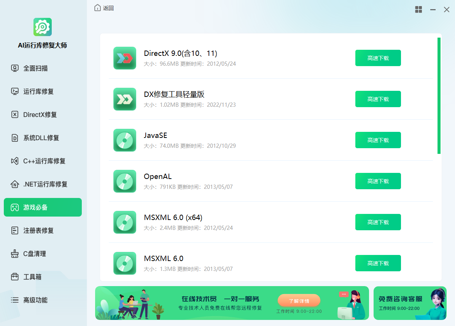Click the 返回 home icon
Image resolution: width=455 pixels, height=326 pixels.
pos(98,8)
